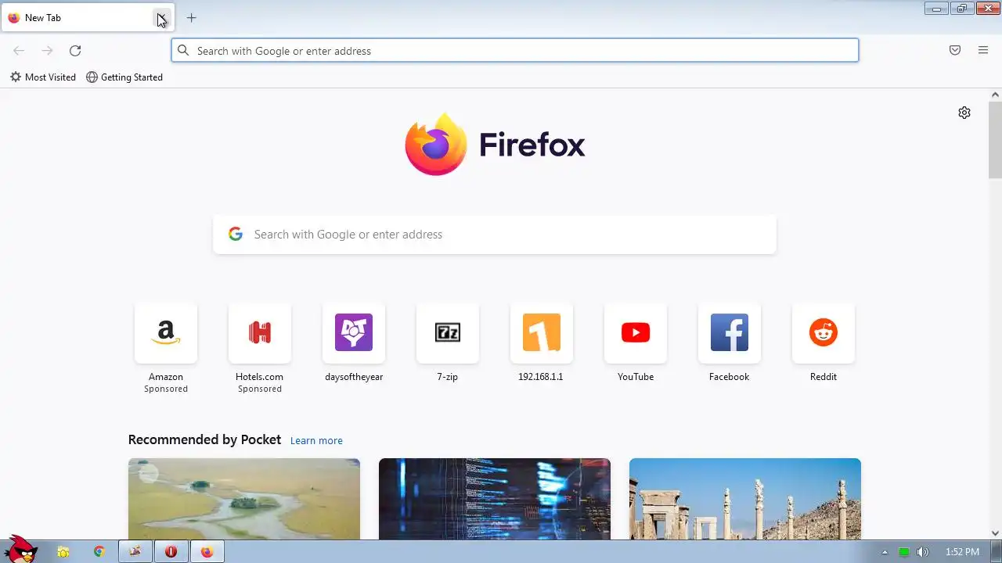This screenshot has height=563, width=1002.
Task: Click the 1:52 PM taskbar clock
Action: tap(962, 552)
